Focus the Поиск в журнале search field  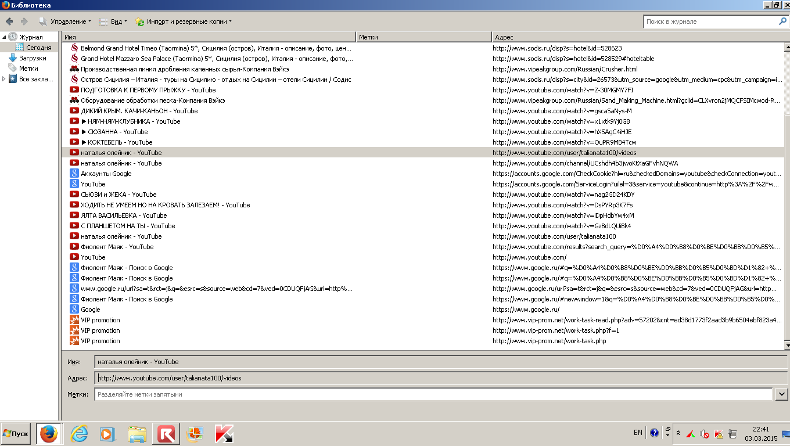point(710,21)
